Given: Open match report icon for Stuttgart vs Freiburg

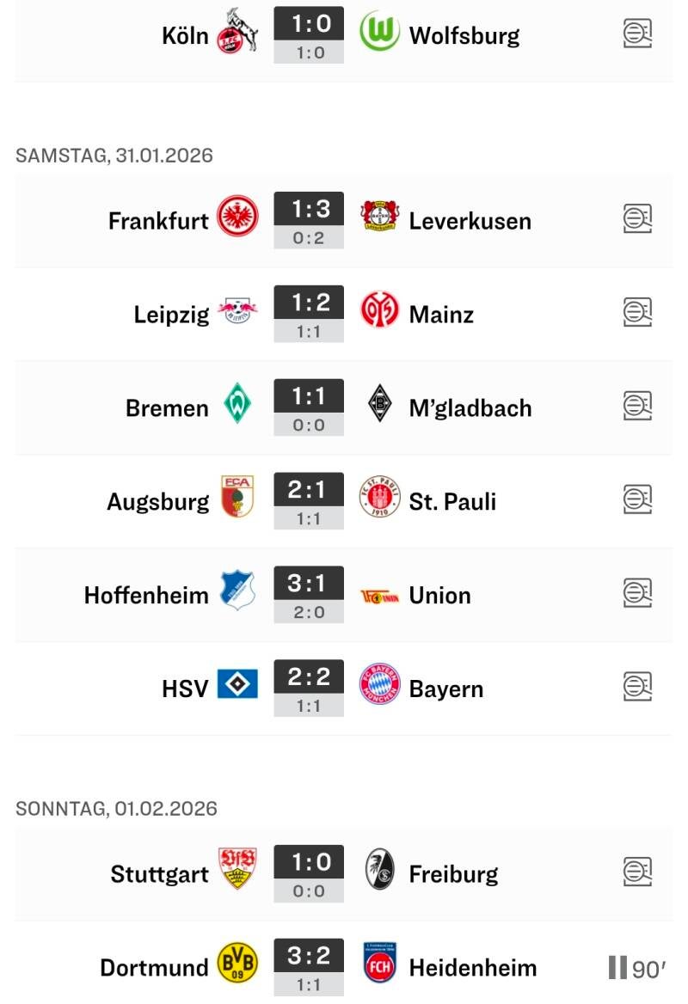Looking at the screenshot, I should [637, 873].
